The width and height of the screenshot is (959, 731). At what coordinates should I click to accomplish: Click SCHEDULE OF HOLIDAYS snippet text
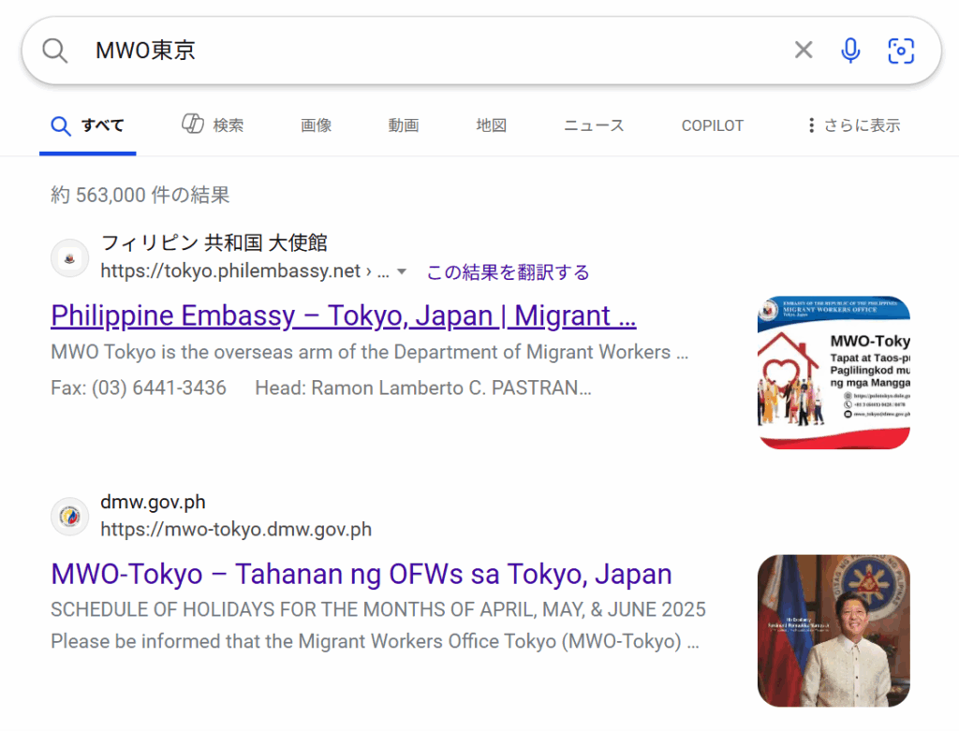(x=378, y=610)
